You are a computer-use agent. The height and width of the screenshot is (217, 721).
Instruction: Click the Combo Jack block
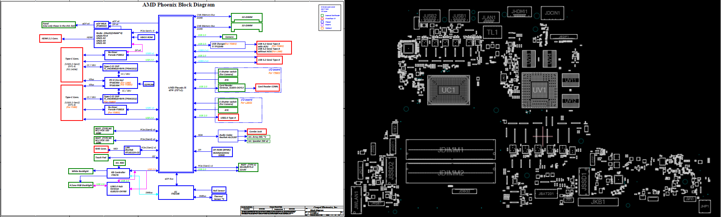pyautogui.click(x=256, y=132)
